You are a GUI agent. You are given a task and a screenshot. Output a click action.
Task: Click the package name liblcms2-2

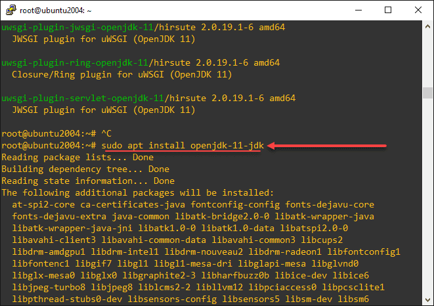pos(164,287)
